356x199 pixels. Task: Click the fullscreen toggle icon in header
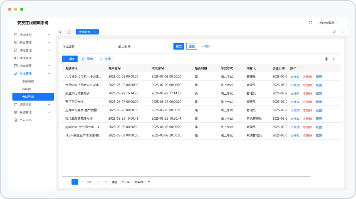310,23
